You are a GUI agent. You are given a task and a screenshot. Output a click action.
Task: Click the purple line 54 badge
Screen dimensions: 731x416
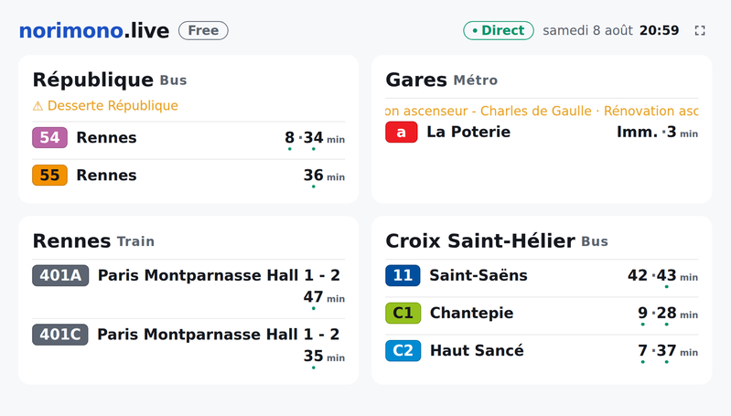point(50,137)
